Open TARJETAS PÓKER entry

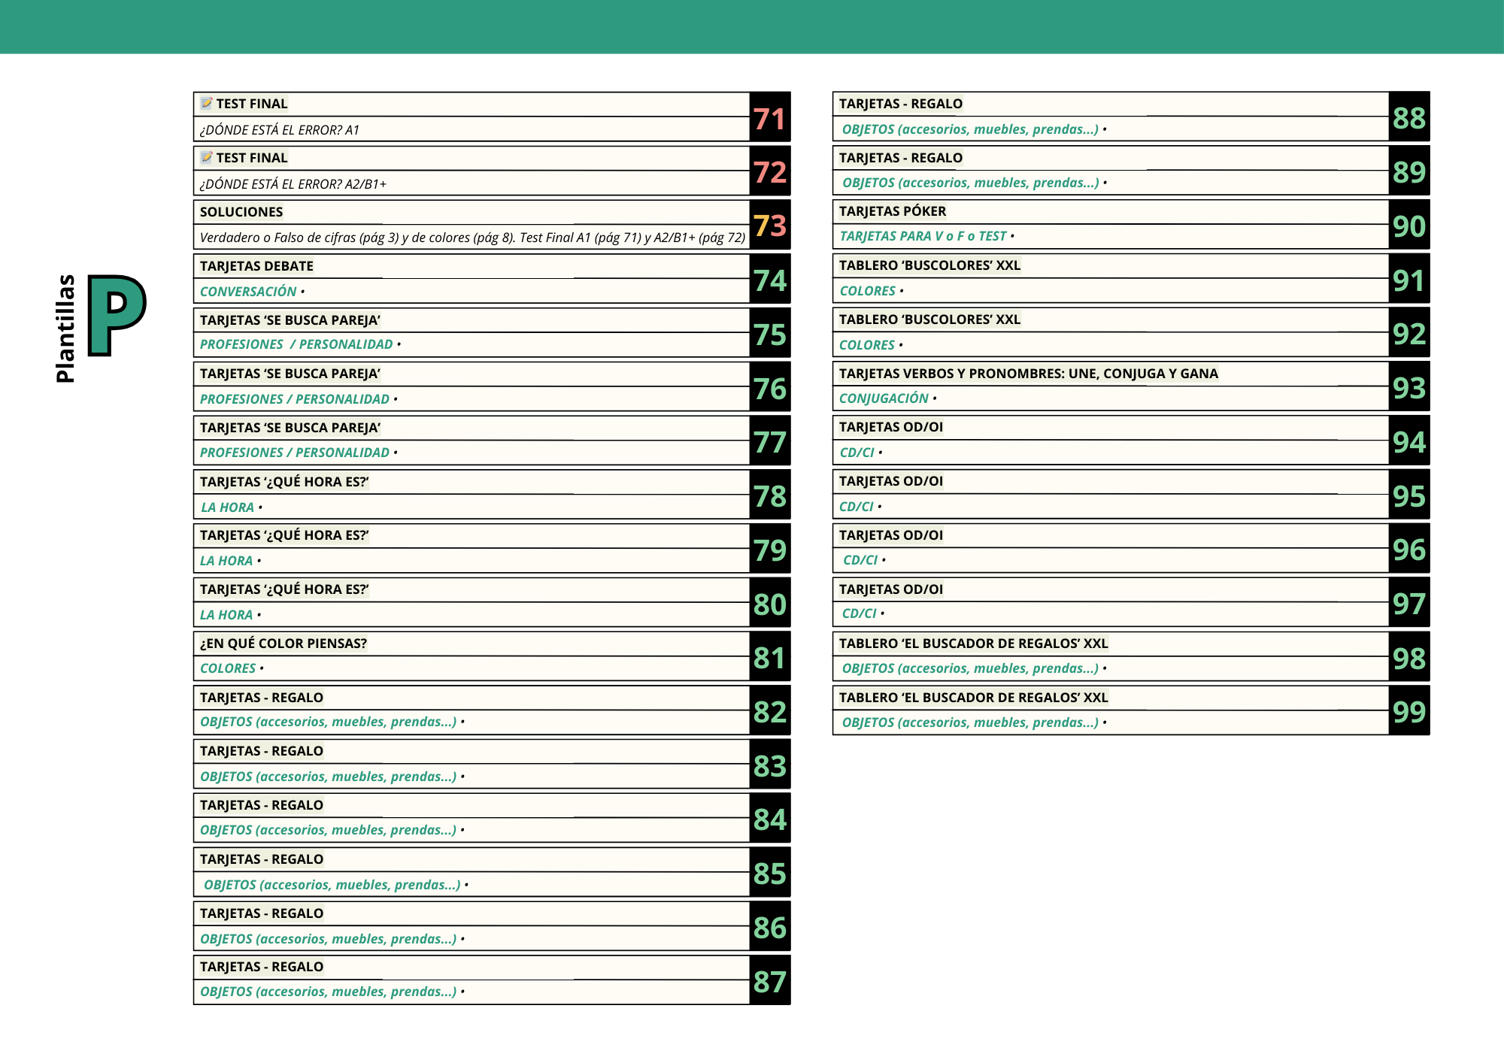[x=892, y=211]
